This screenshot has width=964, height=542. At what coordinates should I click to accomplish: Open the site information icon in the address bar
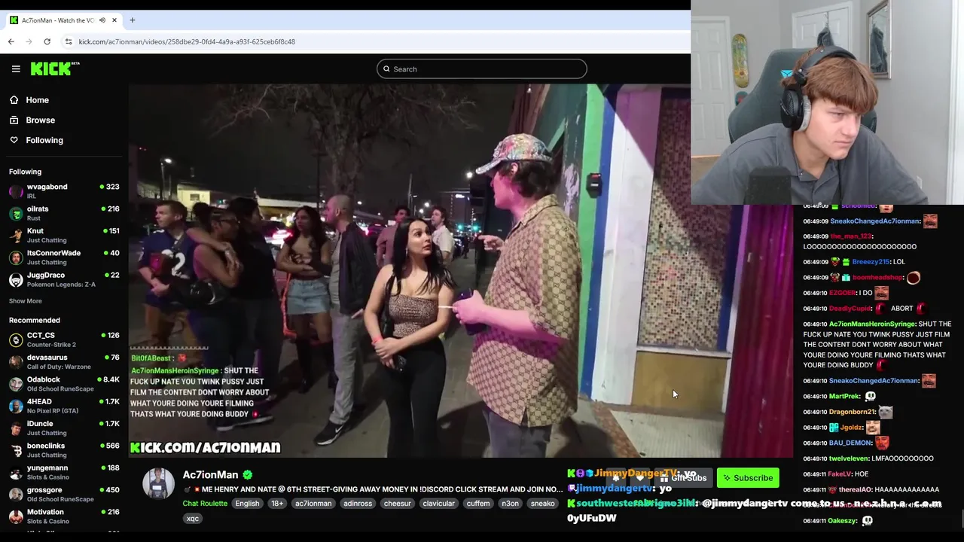click(x=69, y=41)
